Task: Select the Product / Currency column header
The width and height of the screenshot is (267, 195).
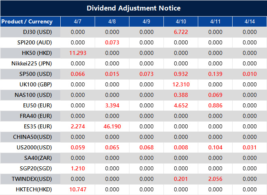Action: point(27,21)
